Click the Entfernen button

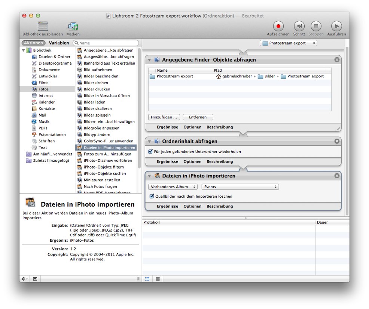pyautogui.click(x=198, y=117)
